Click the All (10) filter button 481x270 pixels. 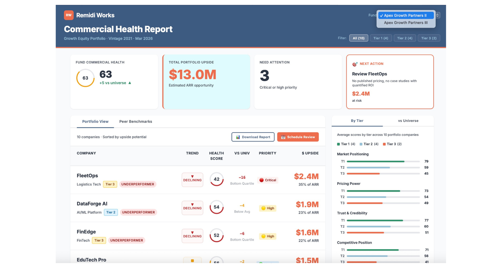358,38
